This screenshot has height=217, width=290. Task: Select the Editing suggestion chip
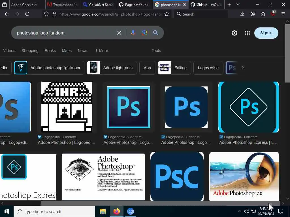(174, 68)
